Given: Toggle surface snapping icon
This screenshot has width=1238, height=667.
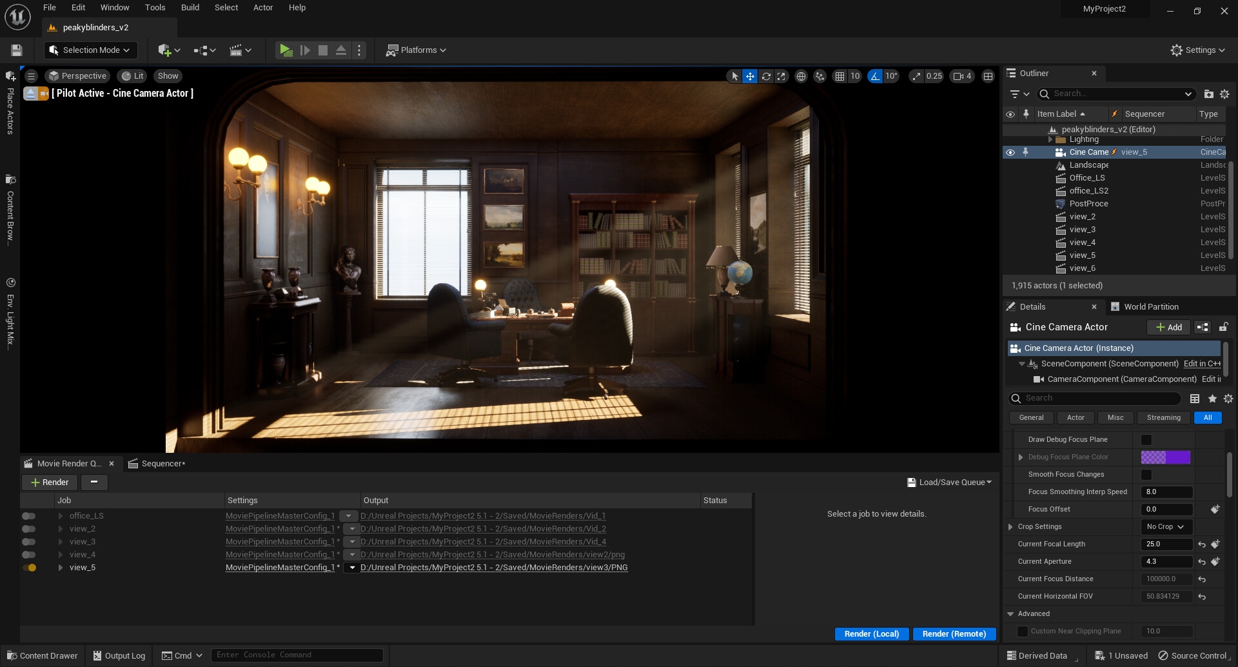Looking at the screenshot, I should (x=820, y=76).
